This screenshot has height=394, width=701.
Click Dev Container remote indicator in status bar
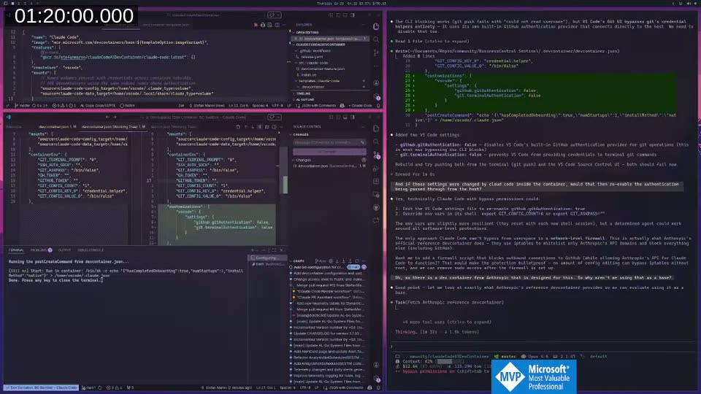[41, 387]
